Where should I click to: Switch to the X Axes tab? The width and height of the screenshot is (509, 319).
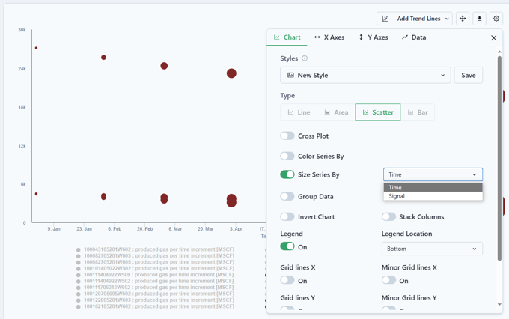[x=329, y=37]
